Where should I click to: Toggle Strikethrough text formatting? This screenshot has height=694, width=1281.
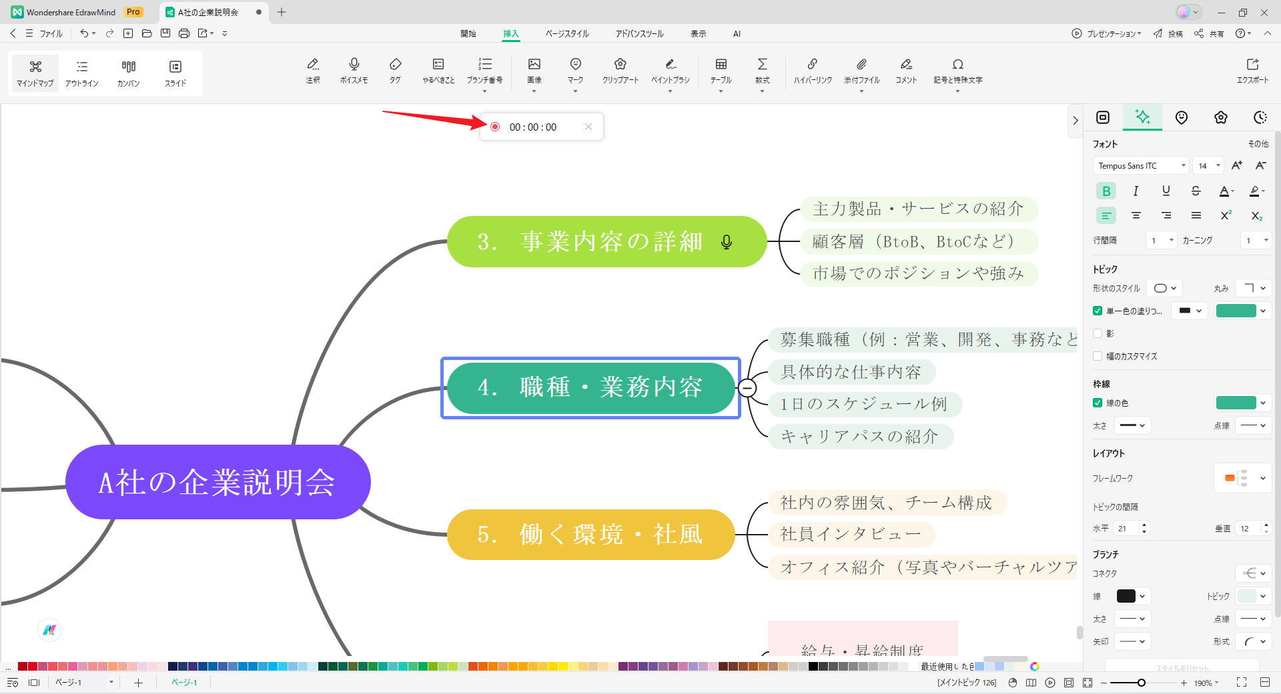point(1196,191)
